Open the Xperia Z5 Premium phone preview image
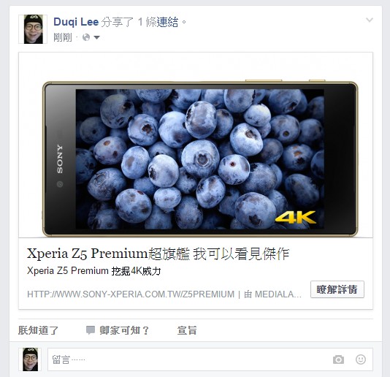The width and height of the screenshot is (390, 377). coord(196,145)
